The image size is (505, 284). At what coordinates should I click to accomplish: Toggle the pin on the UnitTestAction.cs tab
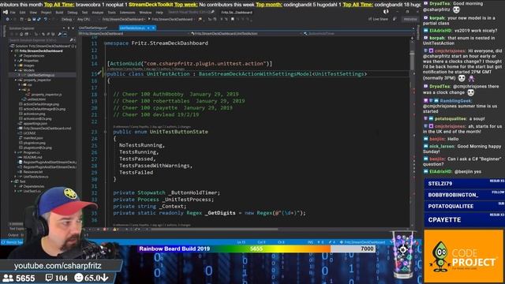click(x=148, y=28)
